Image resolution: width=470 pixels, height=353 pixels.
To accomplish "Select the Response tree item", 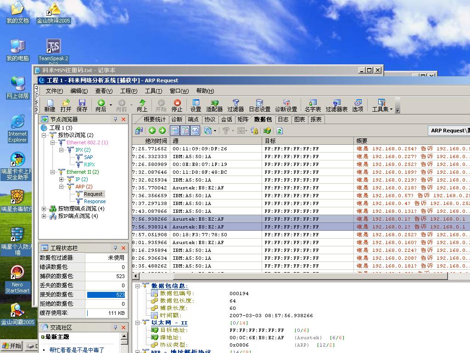I will click(x=95, y=201).
